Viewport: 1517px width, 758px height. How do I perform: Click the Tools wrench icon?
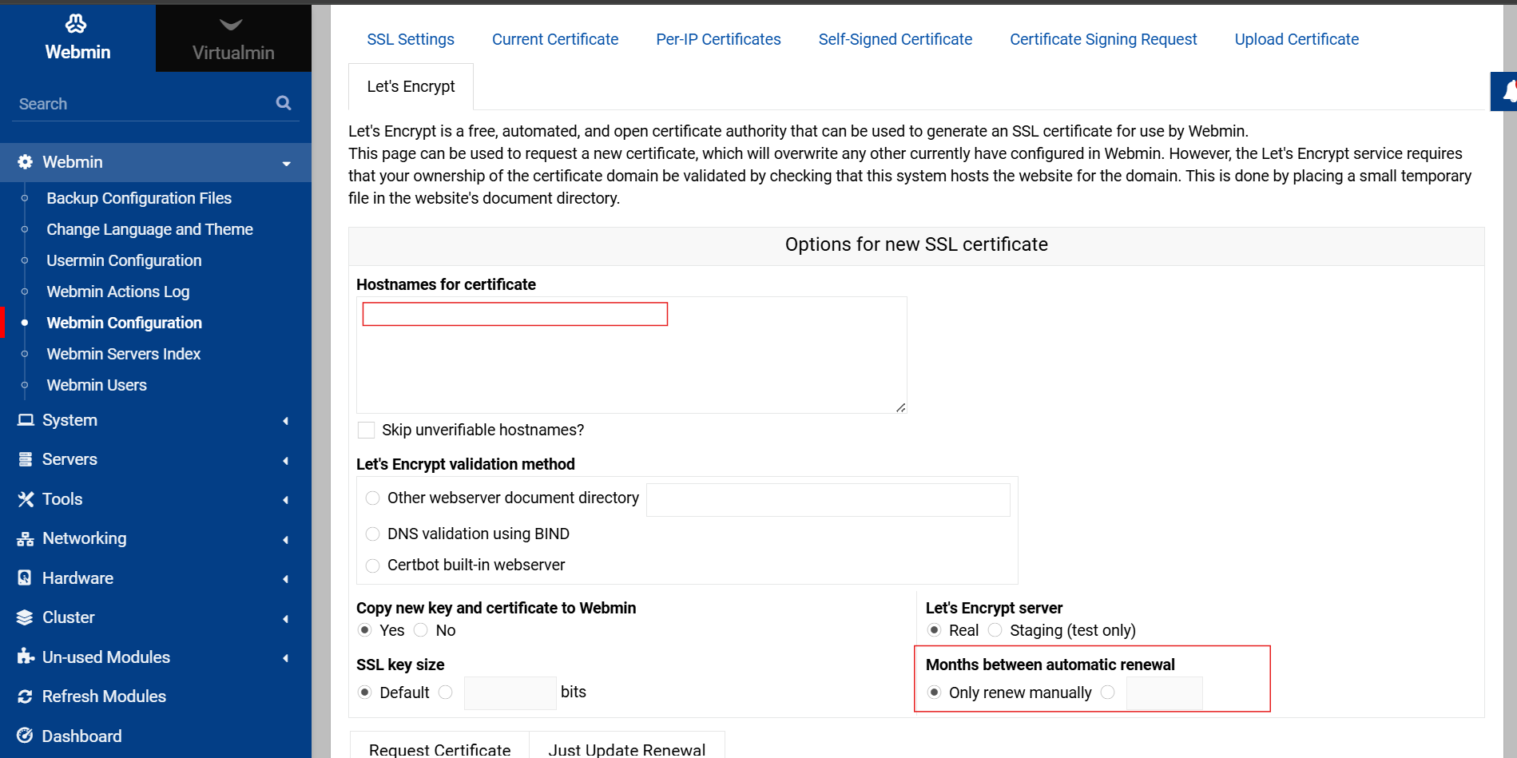coord(26,499)
